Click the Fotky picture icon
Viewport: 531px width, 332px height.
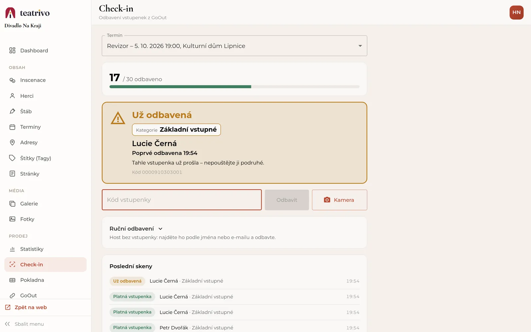pos(12,219)
